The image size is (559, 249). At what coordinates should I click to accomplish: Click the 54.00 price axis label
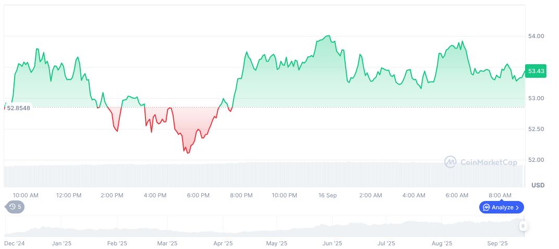537,36
